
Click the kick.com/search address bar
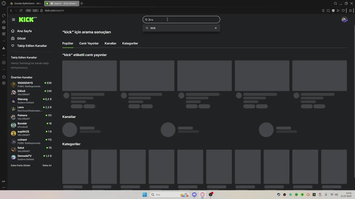point(54,11)
